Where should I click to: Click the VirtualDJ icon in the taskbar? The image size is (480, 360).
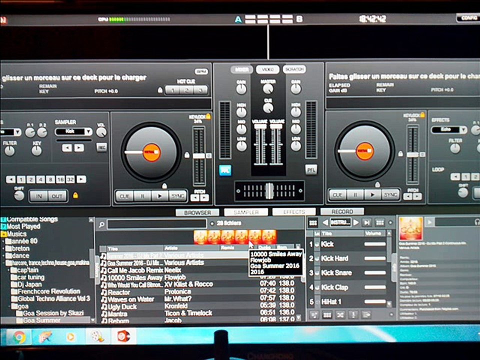[123, 336]
